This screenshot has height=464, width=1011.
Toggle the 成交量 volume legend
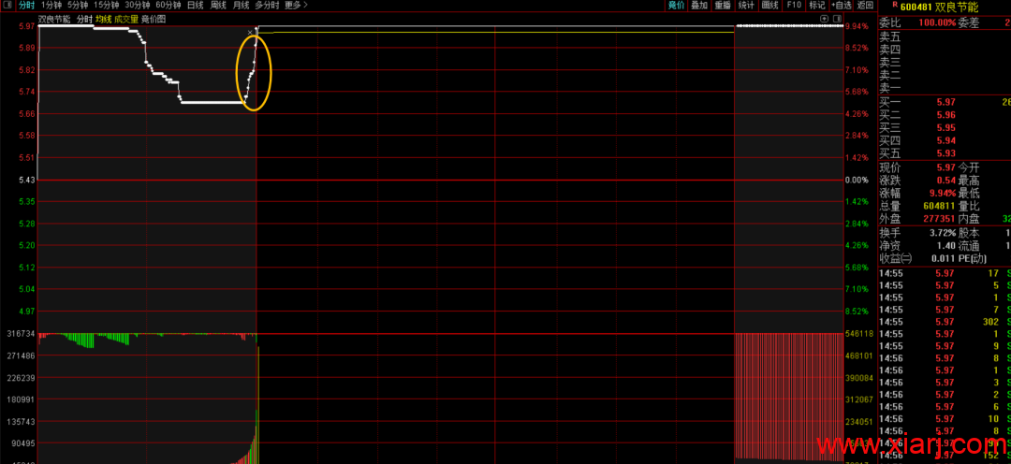coord(126,20)
